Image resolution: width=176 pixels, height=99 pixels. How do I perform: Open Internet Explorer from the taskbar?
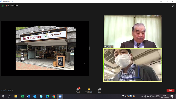point(41,97)
